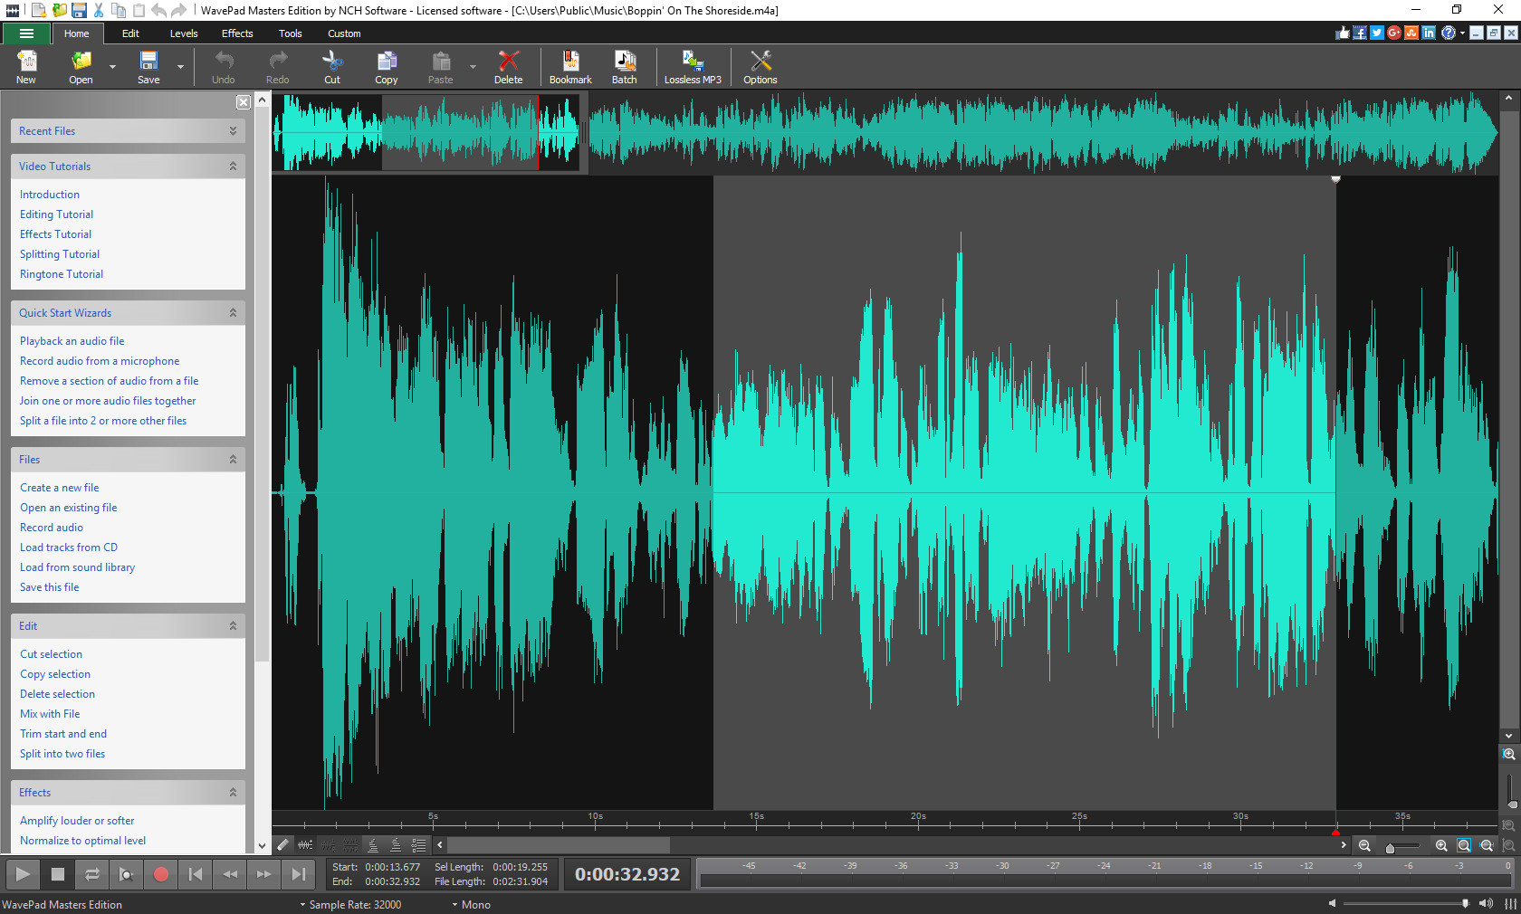Collapse the Quick Start Wizards section
This screenshot has width=1521, height=914.
coord(233,312)
